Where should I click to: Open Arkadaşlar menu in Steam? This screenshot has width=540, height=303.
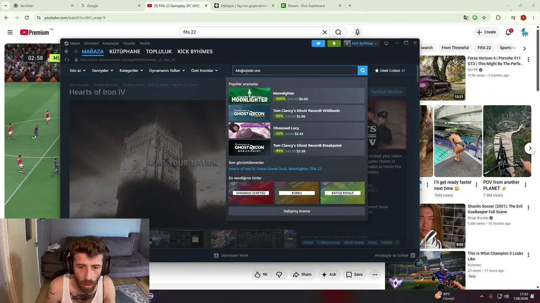click(111, 43)
